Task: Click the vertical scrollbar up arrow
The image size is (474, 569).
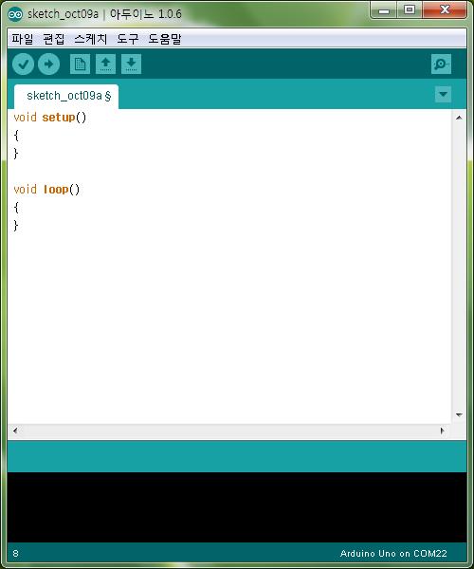Action: (x=459, y=118)
